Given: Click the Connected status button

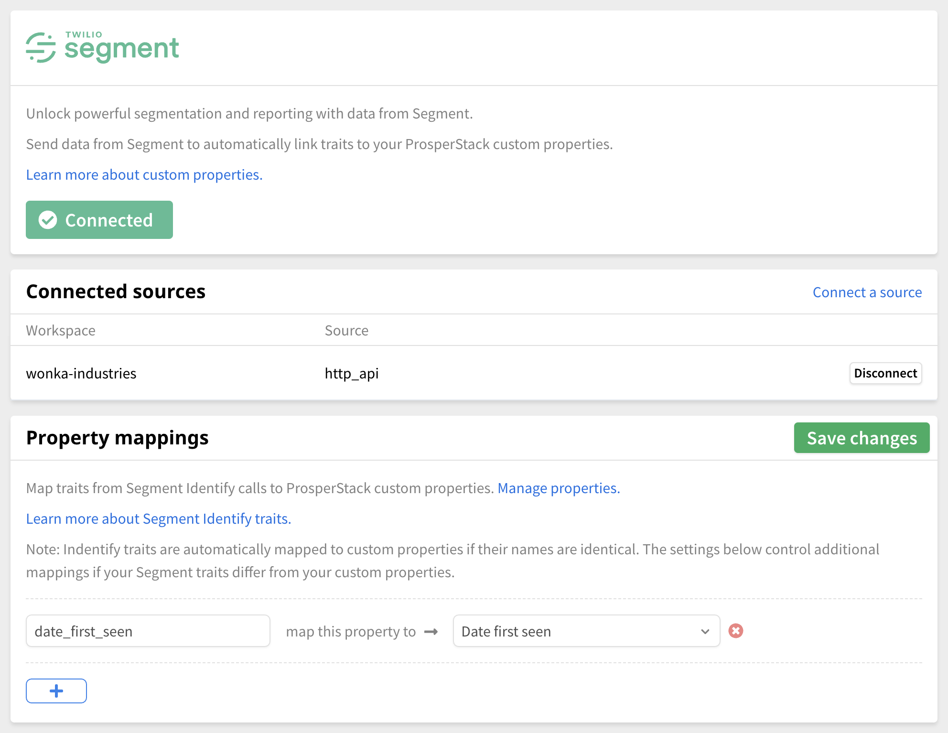Looking at the screenshot, I should click(99, 220).
